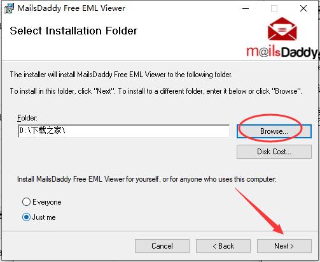Click the Folder: label above the path field

27,118
